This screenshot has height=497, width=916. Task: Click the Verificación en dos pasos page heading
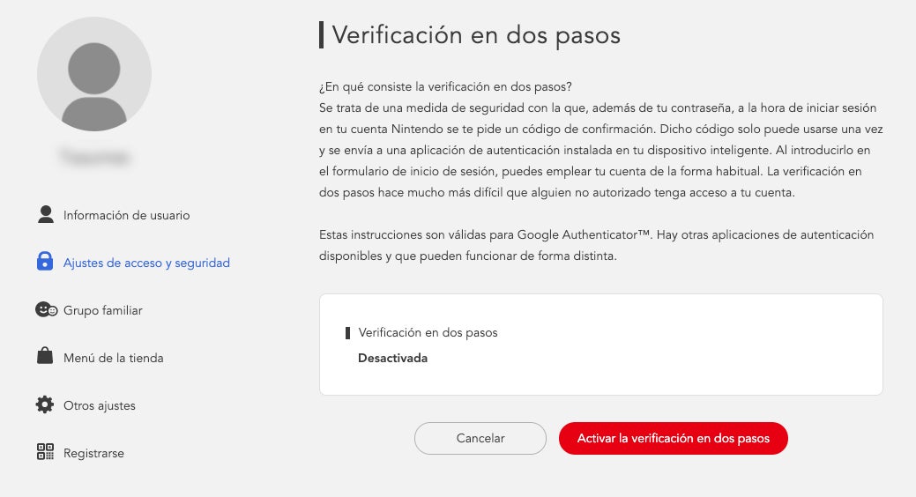coord(476,35)
